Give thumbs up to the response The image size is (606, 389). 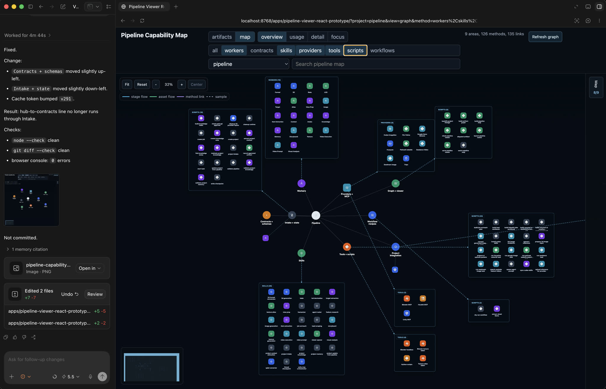tap(15, 337)
